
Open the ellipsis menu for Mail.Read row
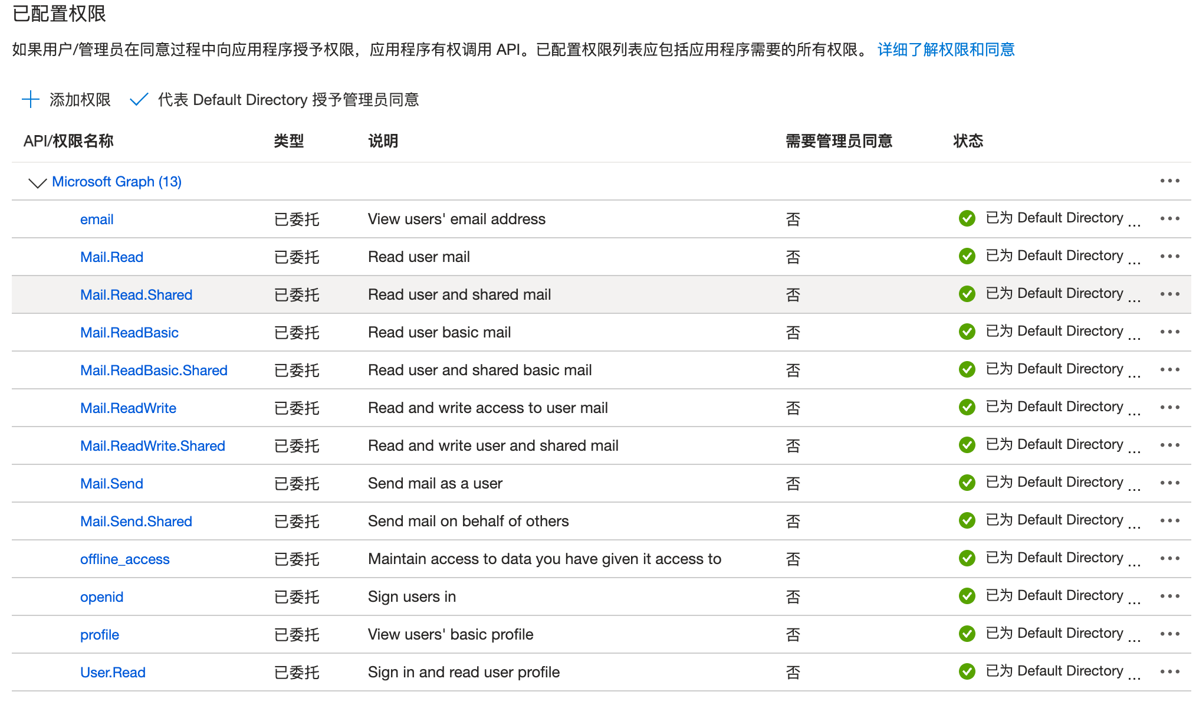point(1169,257)
